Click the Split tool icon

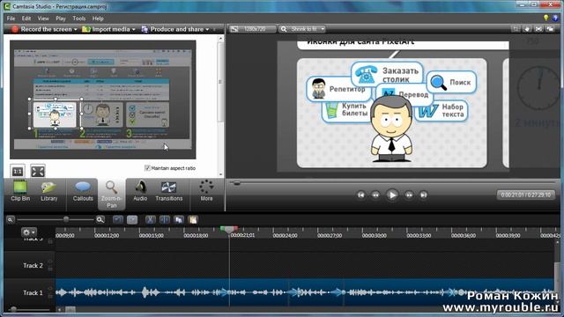(x=165, y=219)
